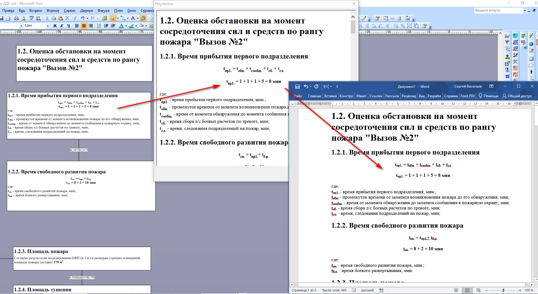
Task: Open the Окно menu in Visio
Action: click(132, 11)
